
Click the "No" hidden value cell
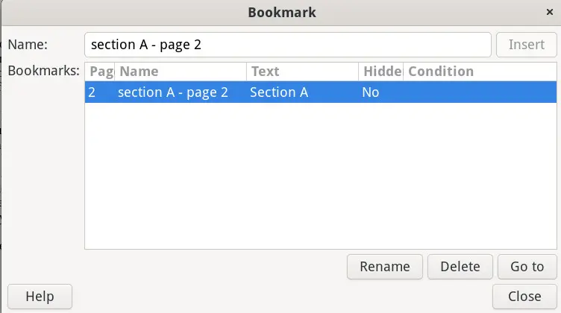[371, 92]
